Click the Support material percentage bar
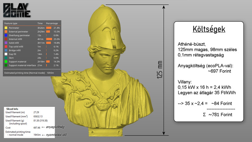 point(48,62)
